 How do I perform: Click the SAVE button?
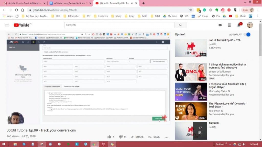point(154,137)
